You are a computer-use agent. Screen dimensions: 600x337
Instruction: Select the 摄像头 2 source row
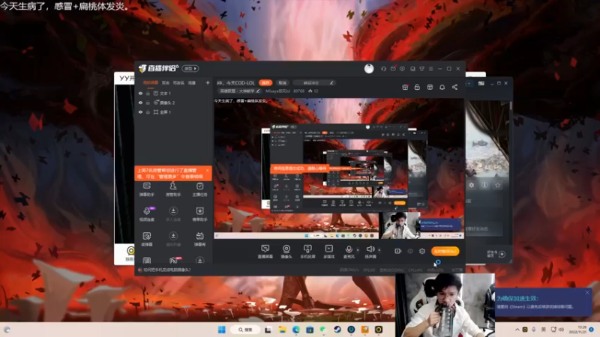coord(174,103)
